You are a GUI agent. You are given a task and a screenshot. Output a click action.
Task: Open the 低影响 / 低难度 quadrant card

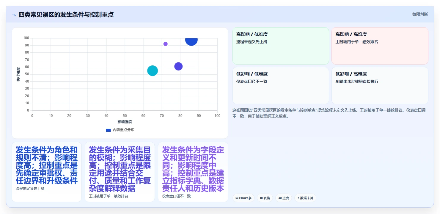coord(281,86)
